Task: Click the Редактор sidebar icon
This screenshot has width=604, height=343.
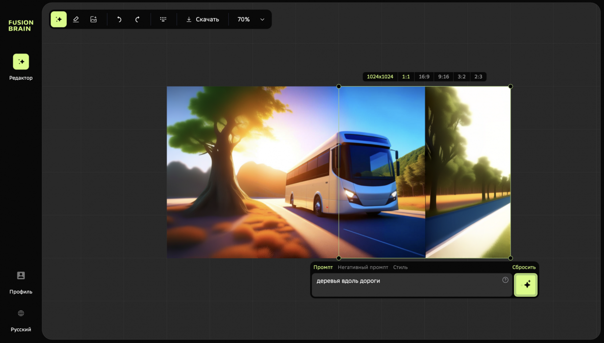Action: tap(21, 62)
